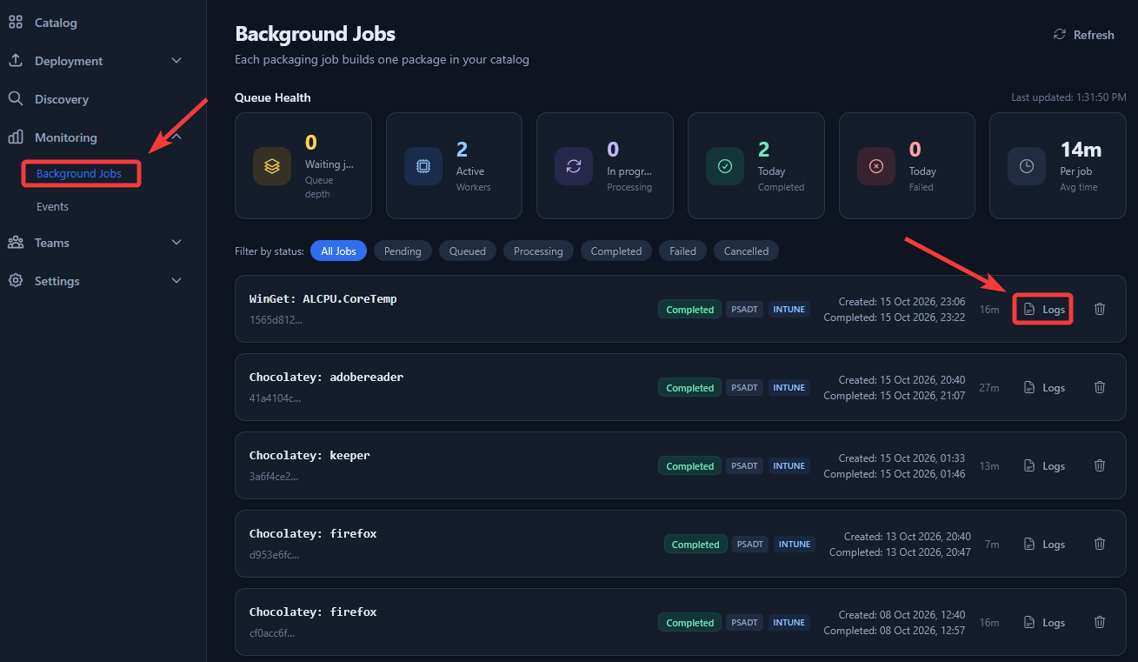Show only Cancelled jobs
This screenshot has width=1138, height=662.
tap(747, 251)
